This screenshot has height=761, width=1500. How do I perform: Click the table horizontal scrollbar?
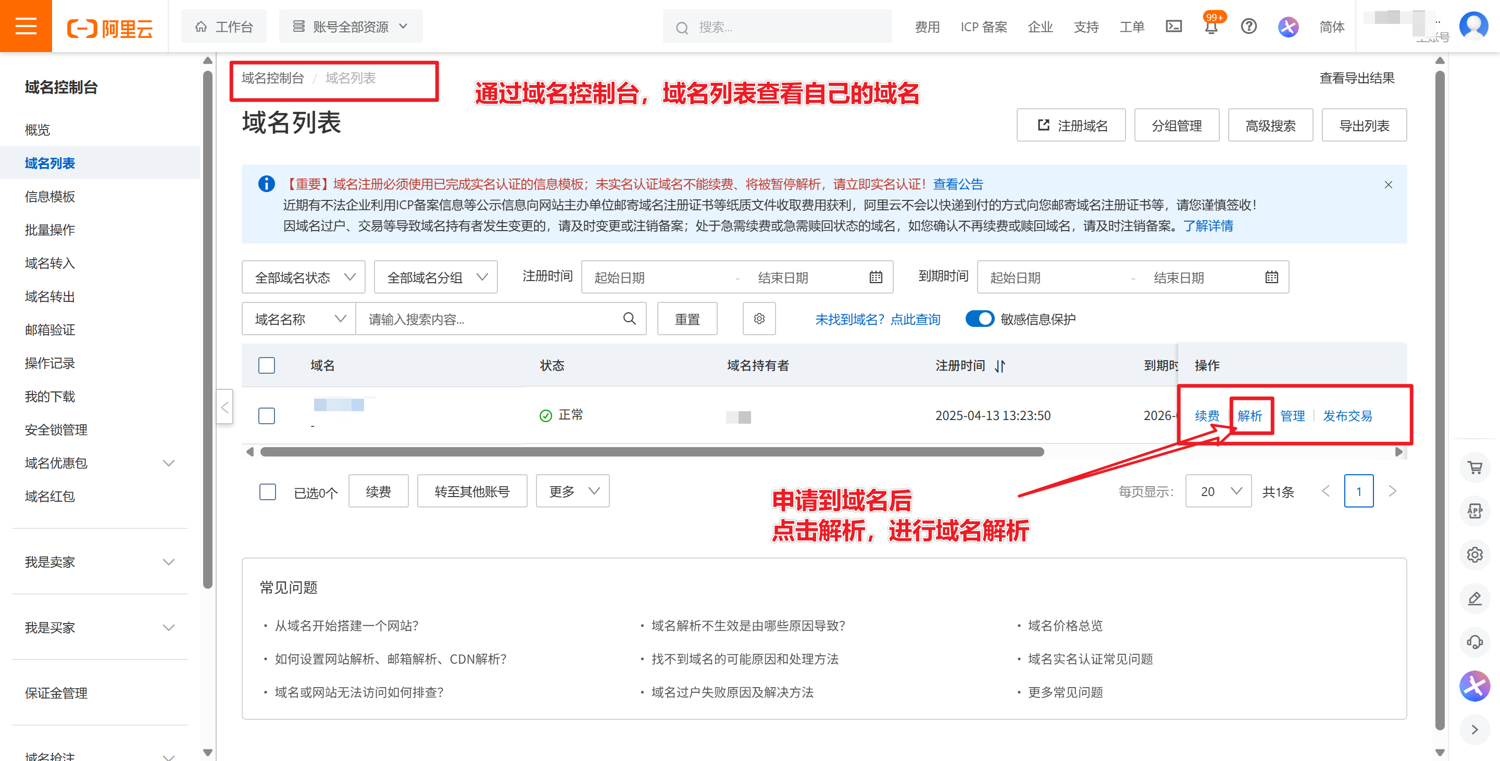pos(652,452)
